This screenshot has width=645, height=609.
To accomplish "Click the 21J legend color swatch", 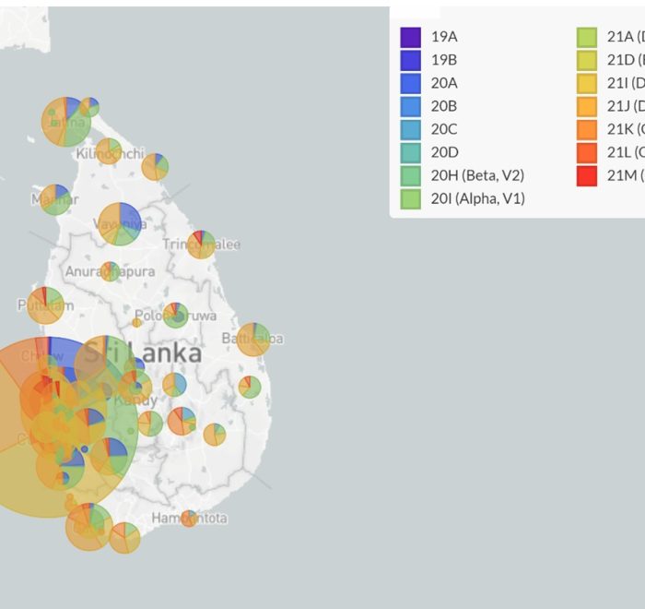I will click(x=587, y=106).
